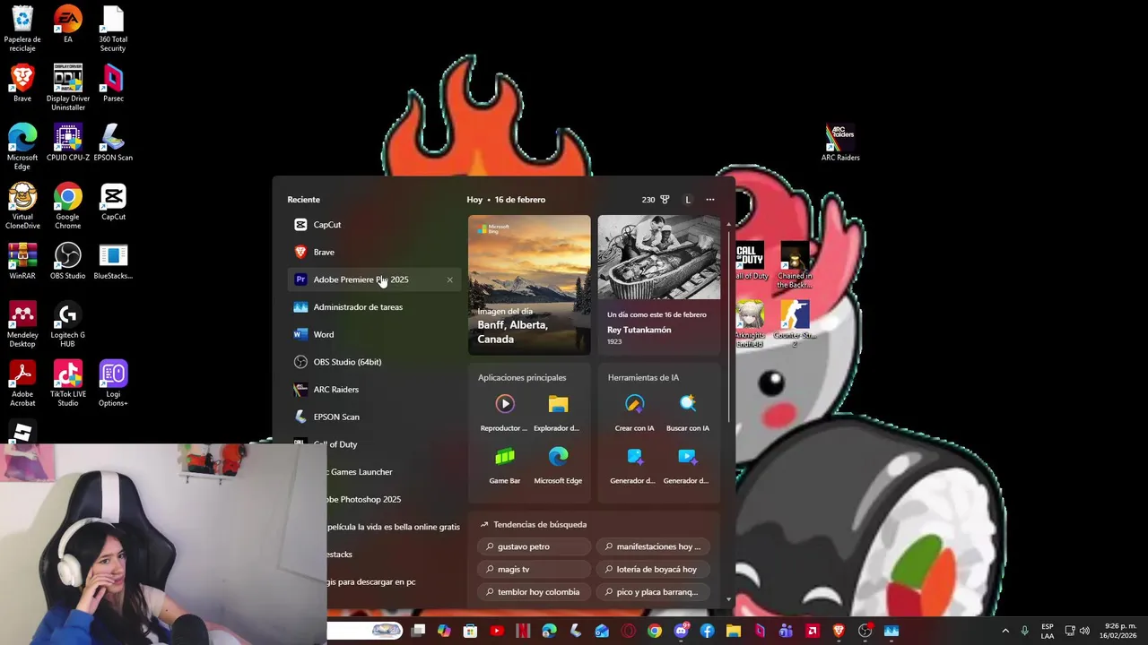Open Game Bar app tile
The image size is (1148, 645).
pyautogui.click(x=504, y=465)
